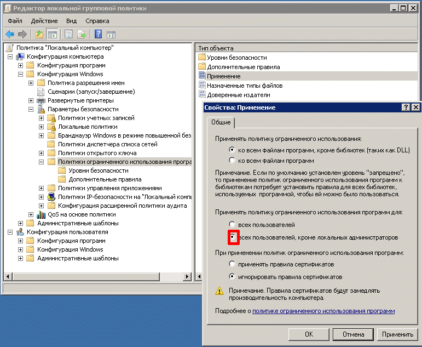
Task: Click the 'Тип объекта' column header
Action: [x=307, y=48]
